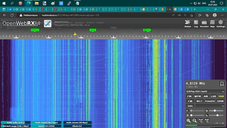Switch to LSB modulation
227x128 pixels.
tap(213, 96)
